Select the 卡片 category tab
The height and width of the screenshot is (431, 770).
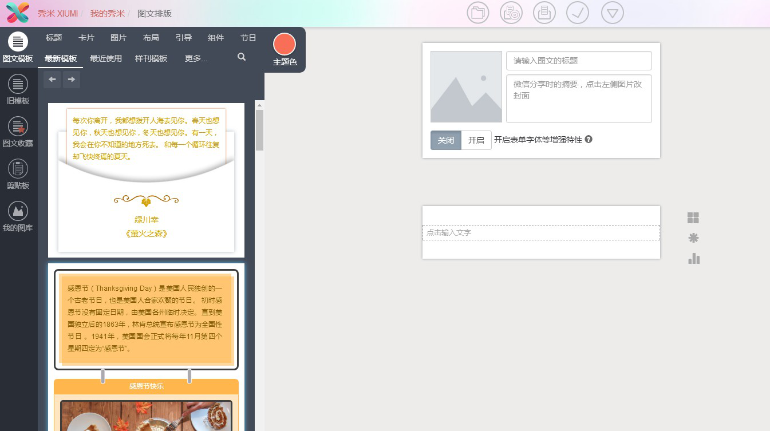[x=86, y=38]
